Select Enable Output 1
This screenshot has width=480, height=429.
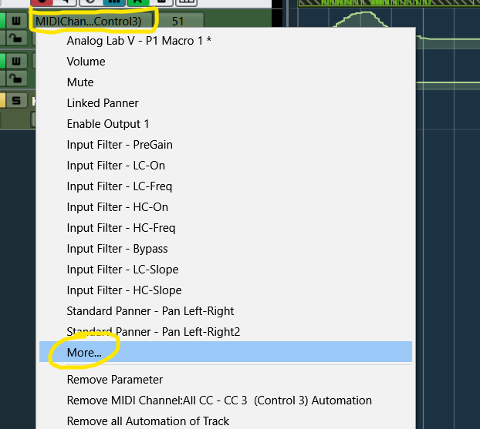tap(108, 124)
